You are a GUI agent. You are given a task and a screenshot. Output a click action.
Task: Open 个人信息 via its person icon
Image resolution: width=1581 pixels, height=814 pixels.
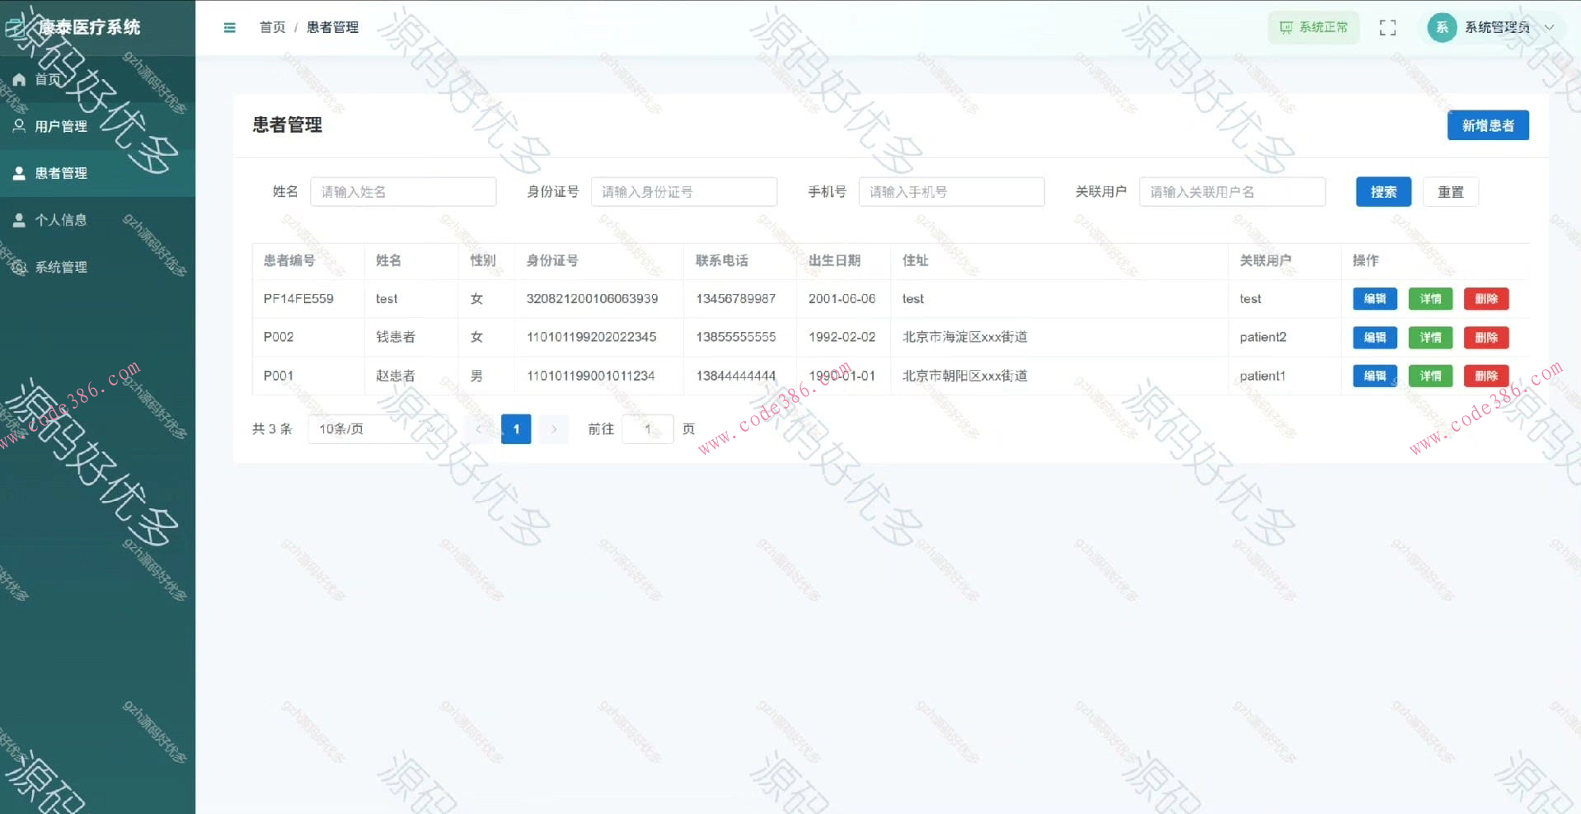click(x=19, y=220)
